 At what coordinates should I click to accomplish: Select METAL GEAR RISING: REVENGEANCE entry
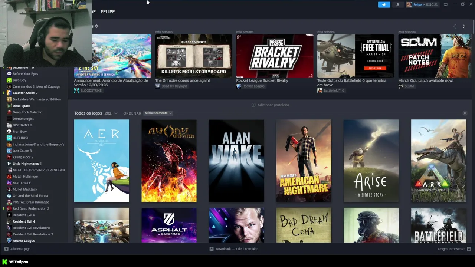click(39, 170)
